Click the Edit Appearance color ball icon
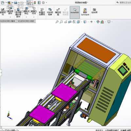 (98, 22)
